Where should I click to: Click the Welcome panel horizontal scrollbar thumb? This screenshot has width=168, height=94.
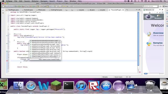tap(146, 74)
